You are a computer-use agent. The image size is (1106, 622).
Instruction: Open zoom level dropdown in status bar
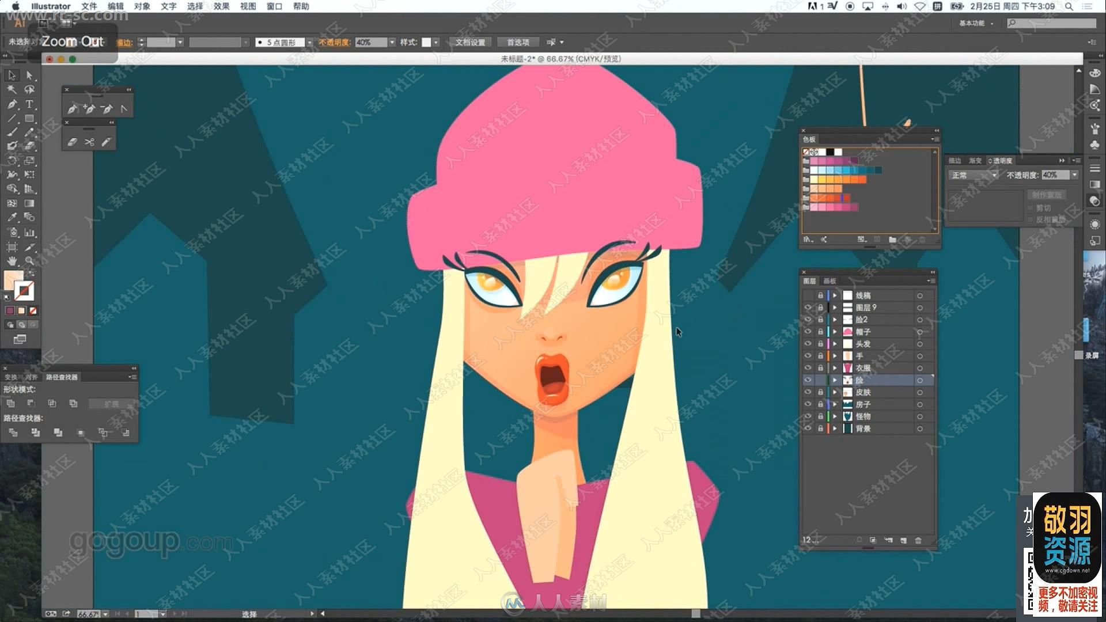coord(105,614)
